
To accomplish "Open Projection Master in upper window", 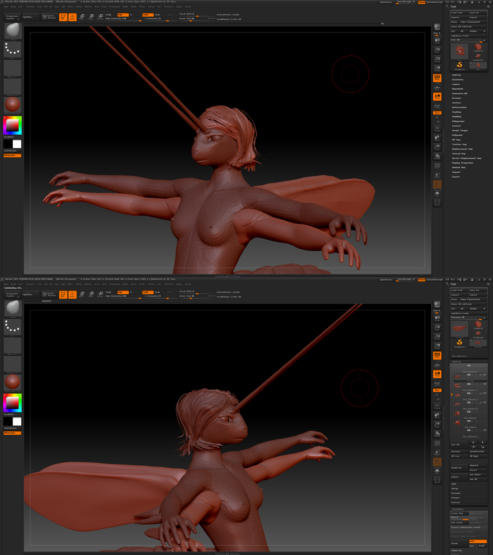I will (x=12, y=17).
